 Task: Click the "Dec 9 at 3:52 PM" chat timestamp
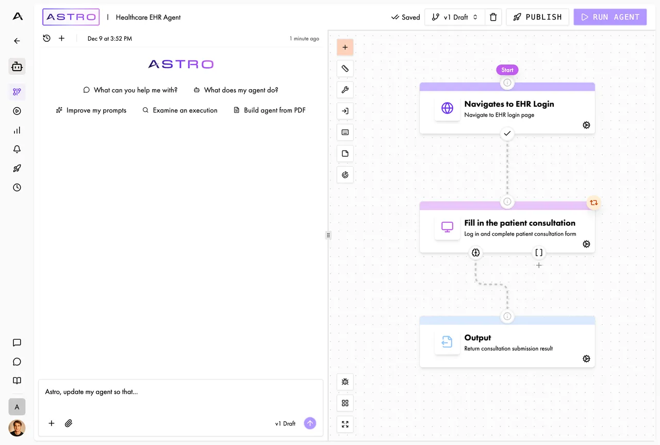click(x=110, y=39)
